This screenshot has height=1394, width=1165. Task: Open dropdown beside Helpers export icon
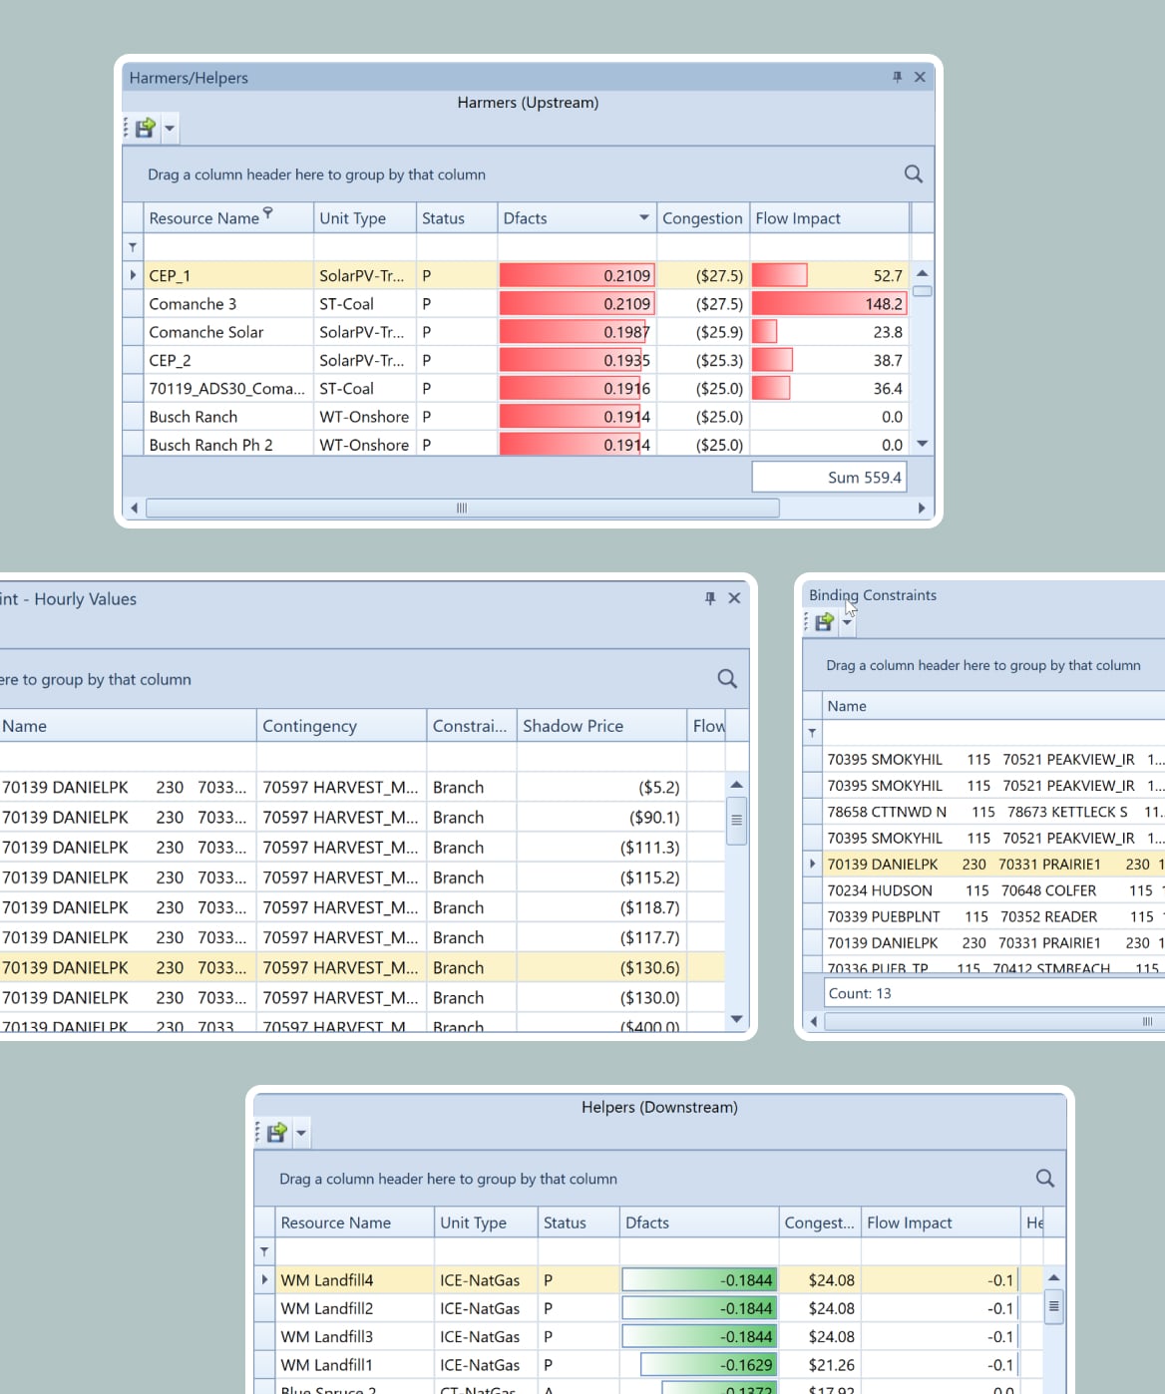click(301, 1133)
